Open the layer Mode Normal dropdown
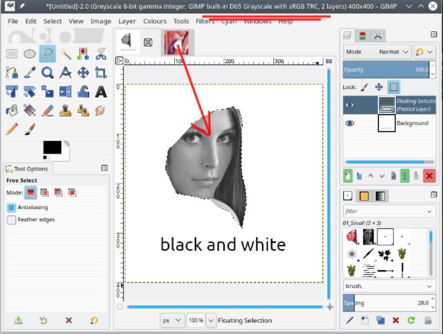The width and height of the screenshot is (443, 334). [x=377, y=52]
